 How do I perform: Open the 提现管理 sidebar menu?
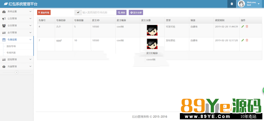pyautogui.click(x=17, y=60)
